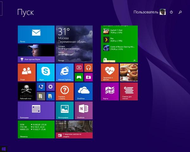190x152 pixels.
Task: Open the Photos (Фотографии) tile
Action: (x=64, y=110)
